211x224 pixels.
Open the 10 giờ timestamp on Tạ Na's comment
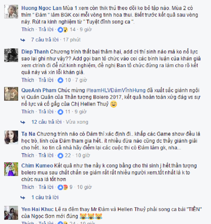click(x=83, y=155)
